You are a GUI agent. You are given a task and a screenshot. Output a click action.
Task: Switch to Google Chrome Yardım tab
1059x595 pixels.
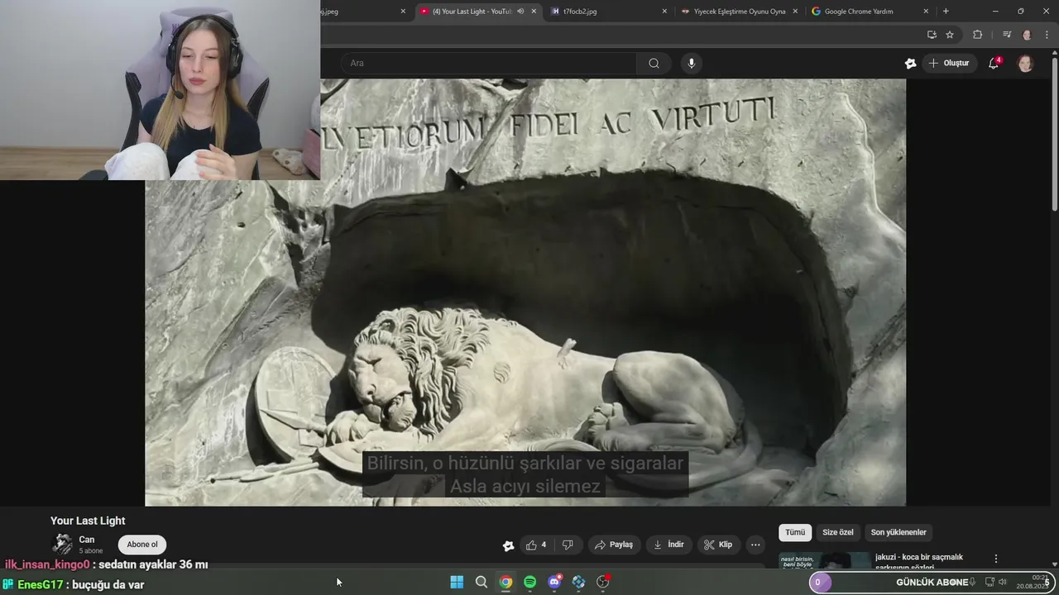870,12
